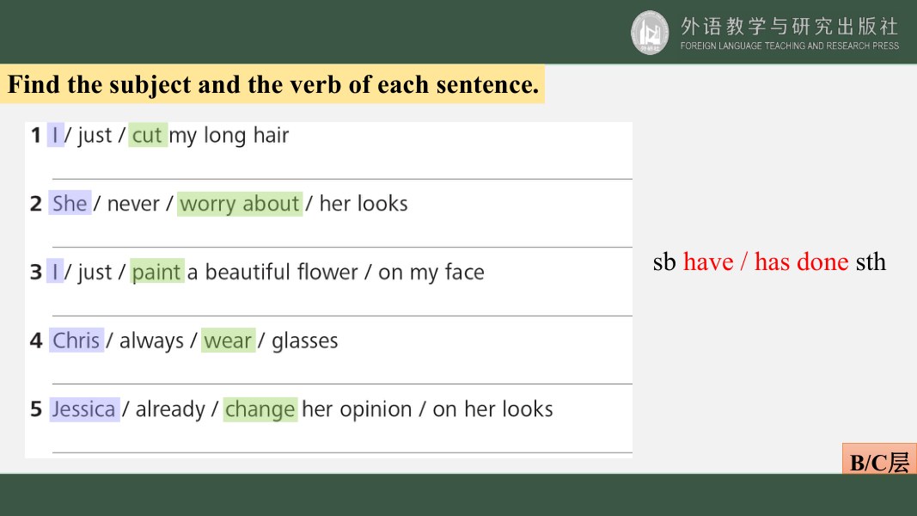
Task: Select the highlighted verb "paint" in sentence 3
Action: coord(156,272)
